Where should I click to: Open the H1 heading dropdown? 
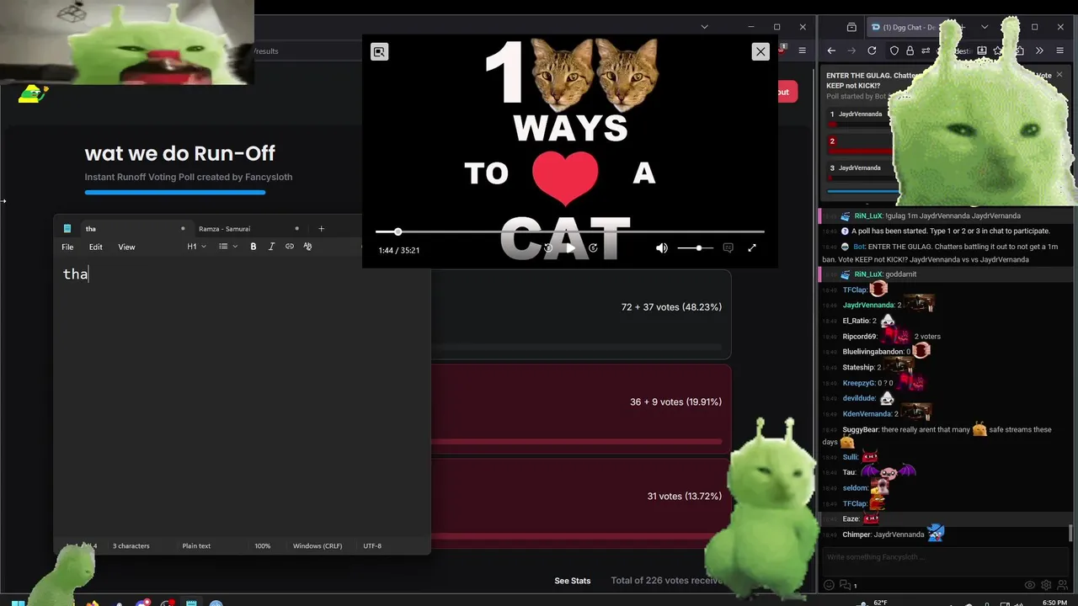tap(196, 247)
